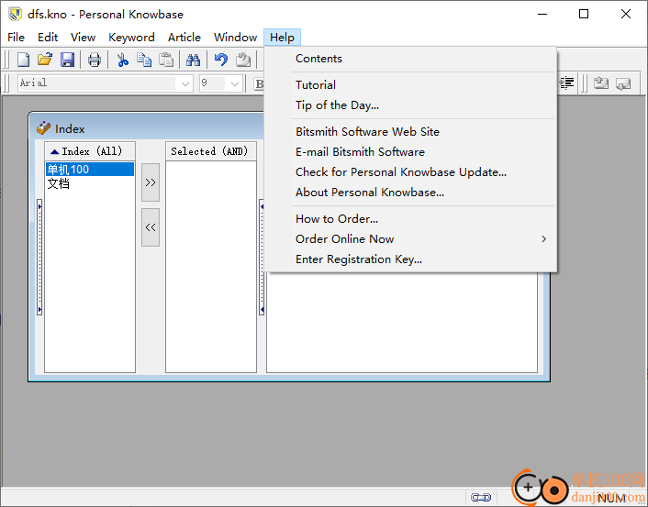Open the Edit menu

click(x=48, y=38)
